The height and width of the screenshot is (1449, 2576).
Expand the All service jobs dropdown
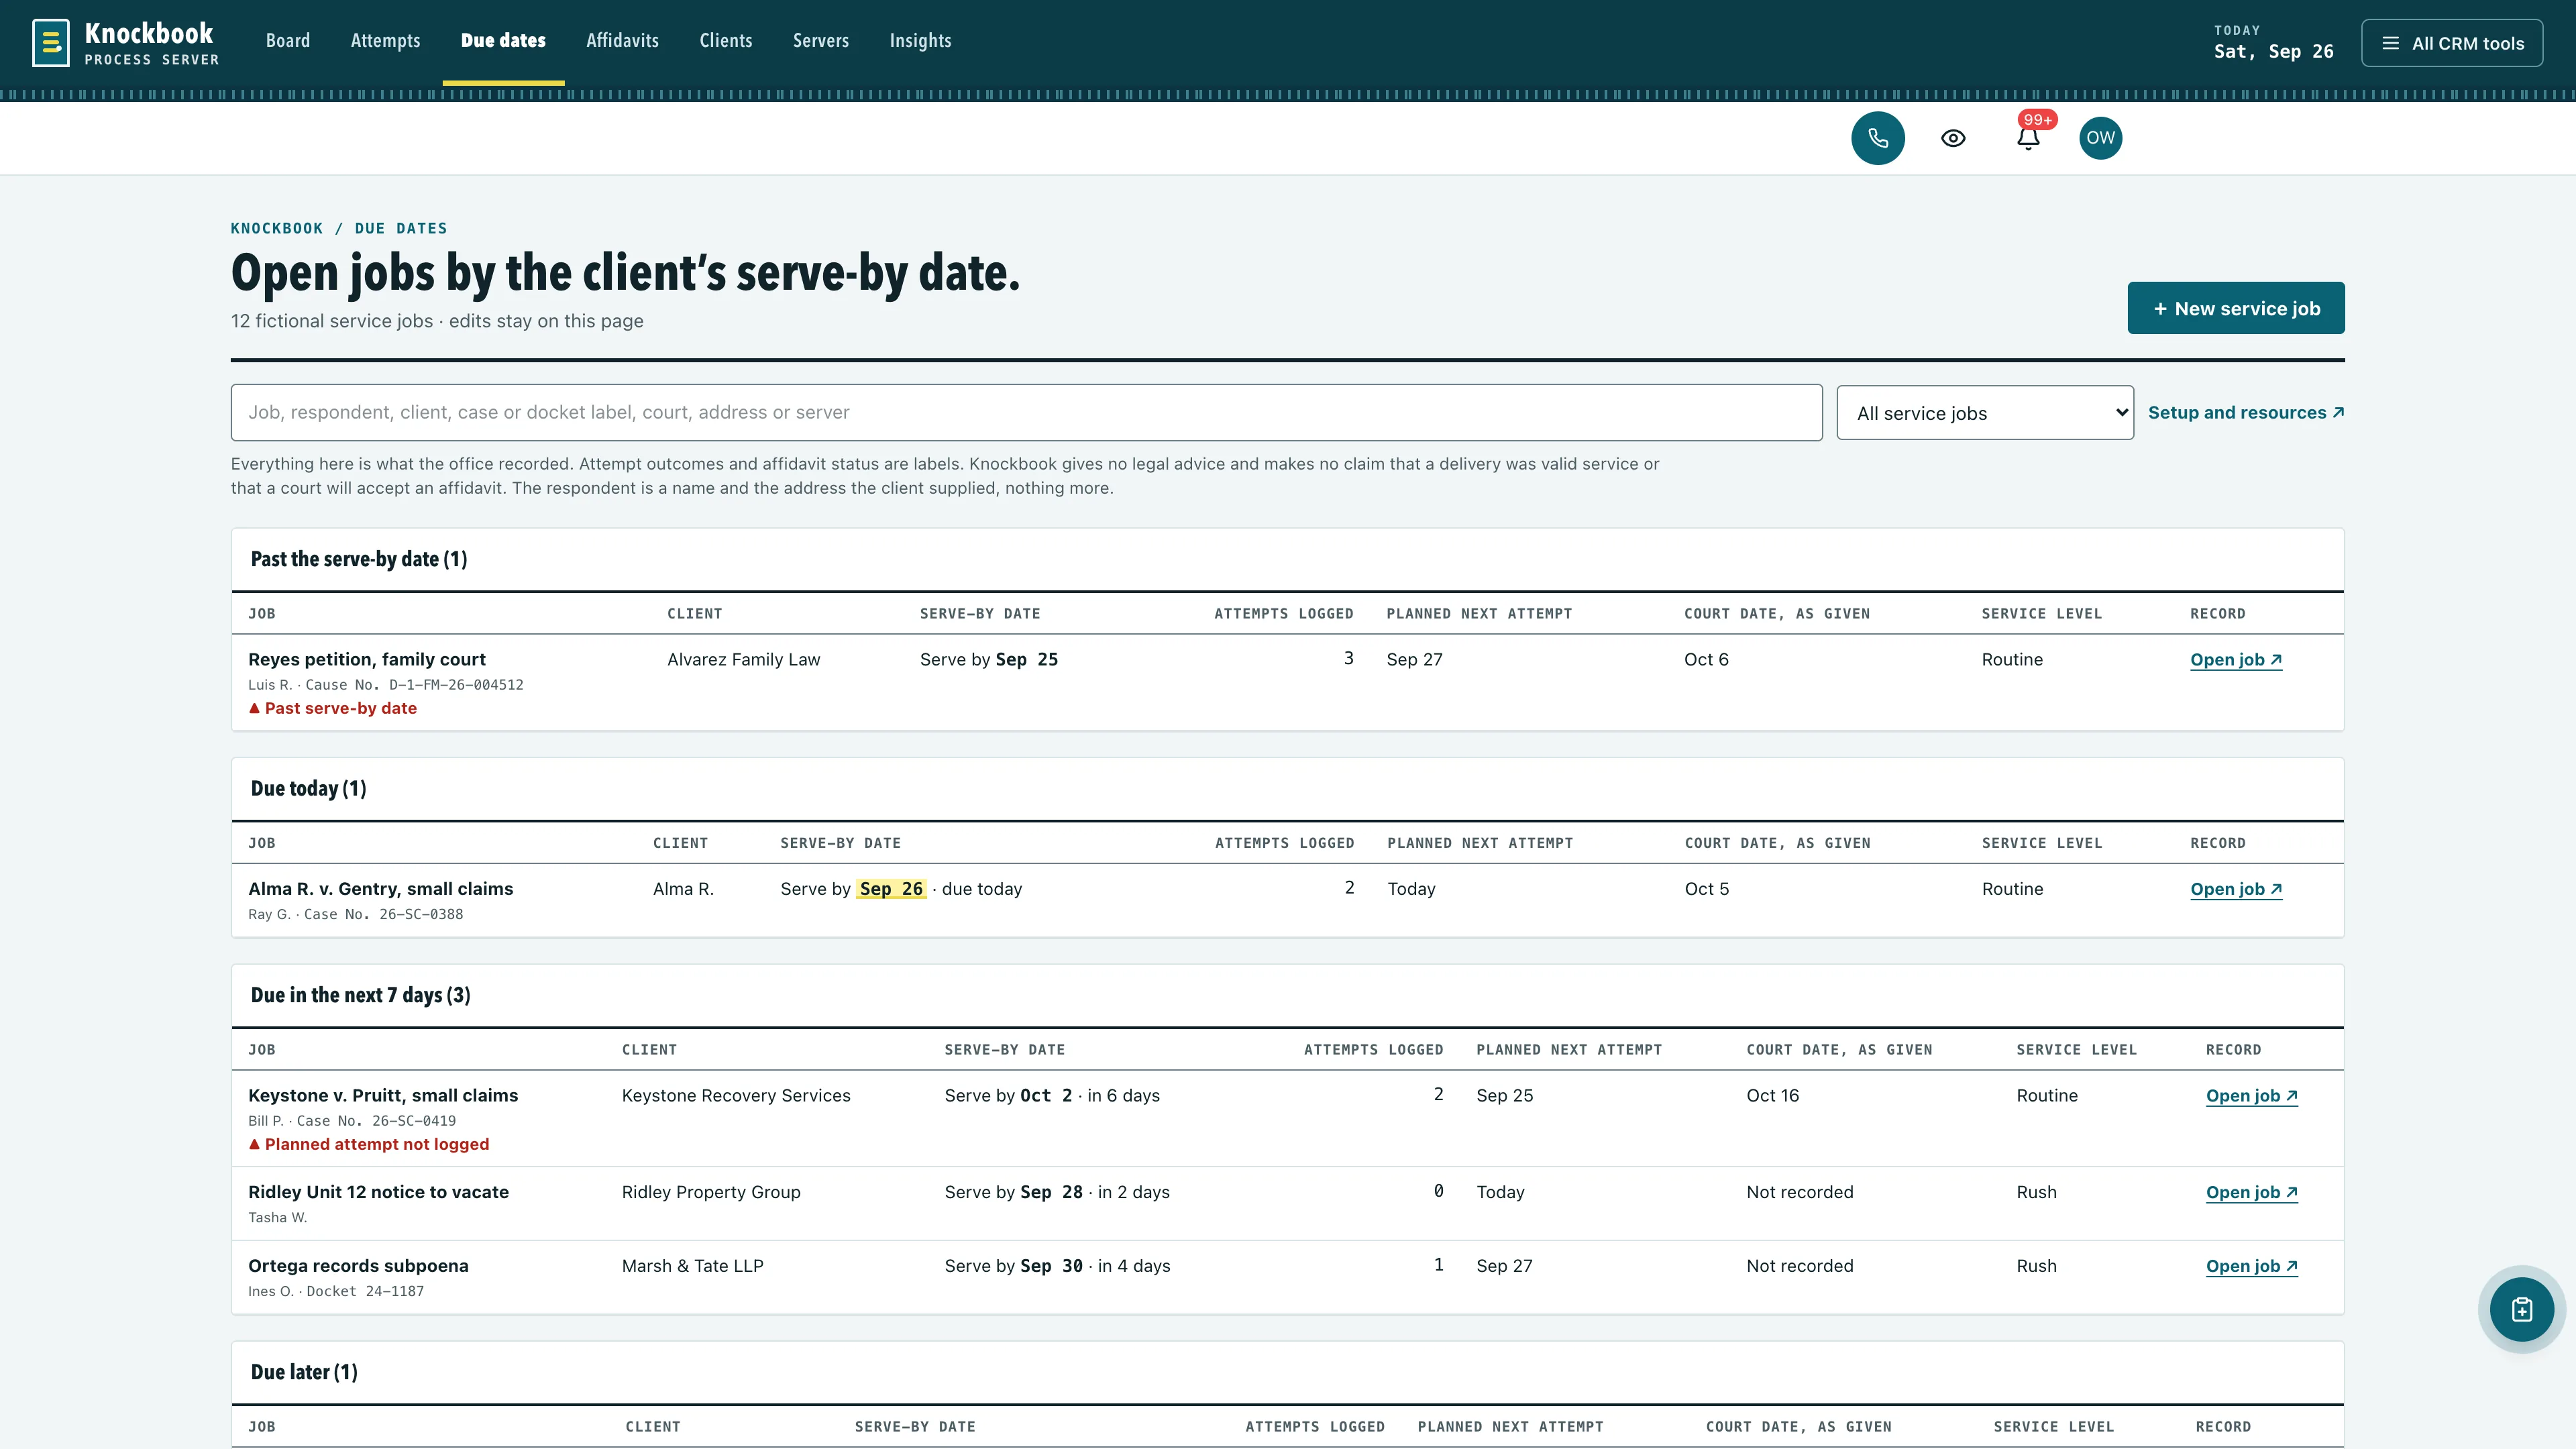click(x=1984, y=413)
